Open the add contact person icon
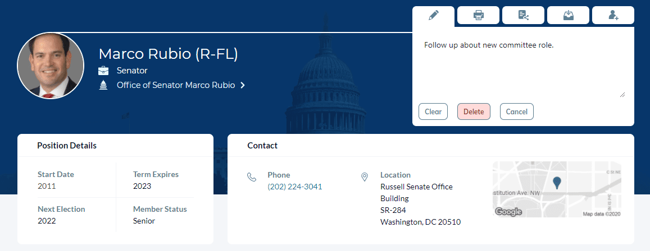The width and height of the screenshot is (650, 251). coord(613,15)
